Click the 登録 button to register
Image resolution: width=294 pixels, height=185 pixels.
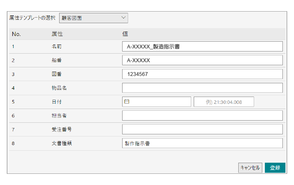coord(275,168)
